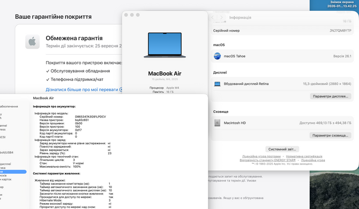Select the SCSI sidebar item in system report
Screen dimensions: 359x209
click(3, 137)
